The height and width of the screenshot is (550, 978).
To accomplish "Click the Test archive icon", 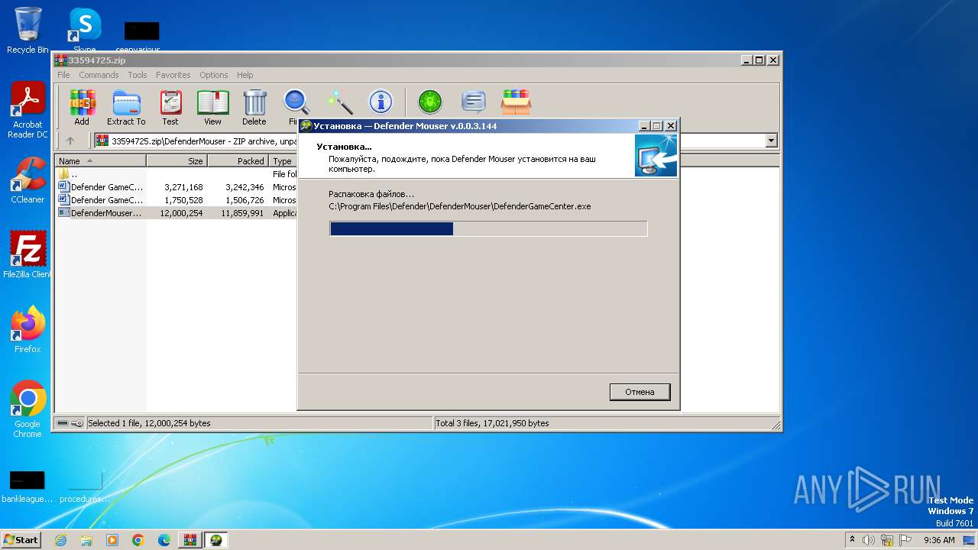I will pos(170,107).
